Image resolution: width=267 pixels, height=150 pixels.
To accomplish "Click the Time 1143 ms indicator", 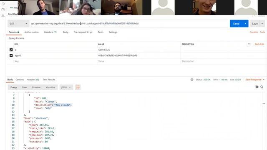I will click(220, 80).
